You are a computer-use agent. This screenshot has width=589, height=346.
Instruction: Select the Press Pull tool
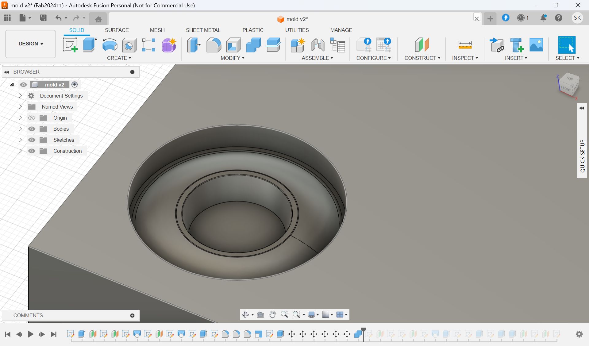point(194,45)
